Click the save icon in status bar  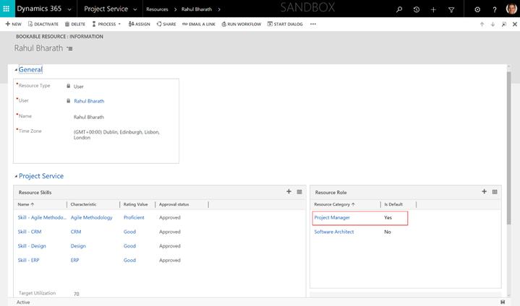click(x=503, y=302)
